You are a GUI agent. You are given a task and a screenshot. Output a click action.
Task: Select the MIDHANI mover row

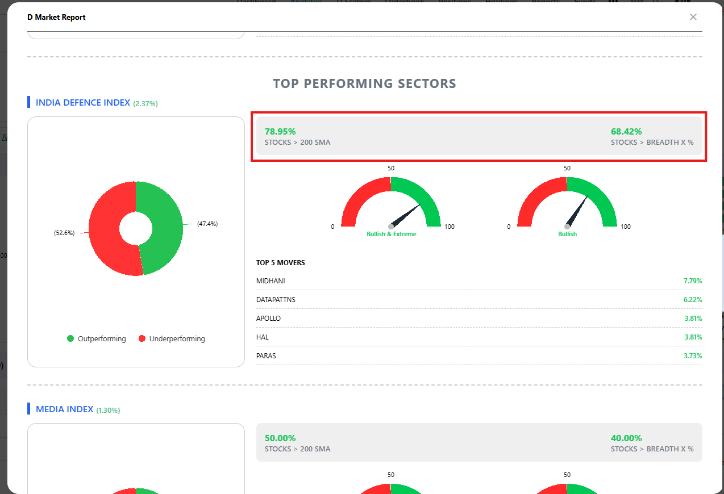click(479, 281)
